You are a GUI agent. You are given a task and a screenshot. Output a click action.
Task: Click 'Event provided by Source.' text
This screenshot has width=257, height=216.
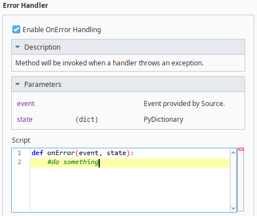184,104
